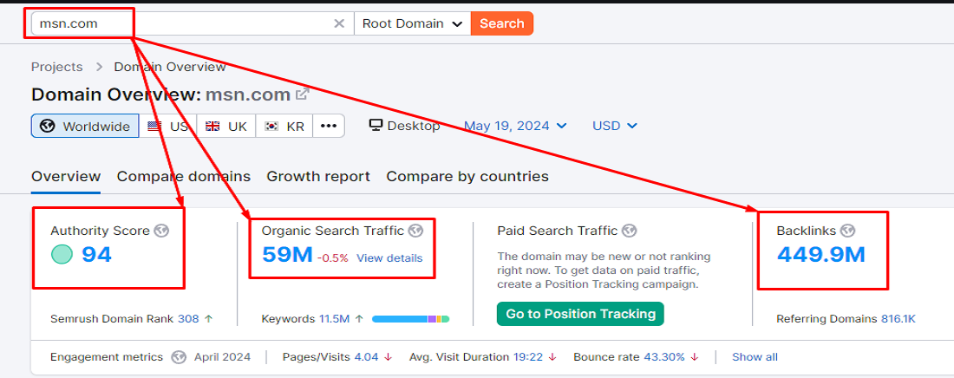Open Semrush Domain Rank 308 link

pos(188,318)
